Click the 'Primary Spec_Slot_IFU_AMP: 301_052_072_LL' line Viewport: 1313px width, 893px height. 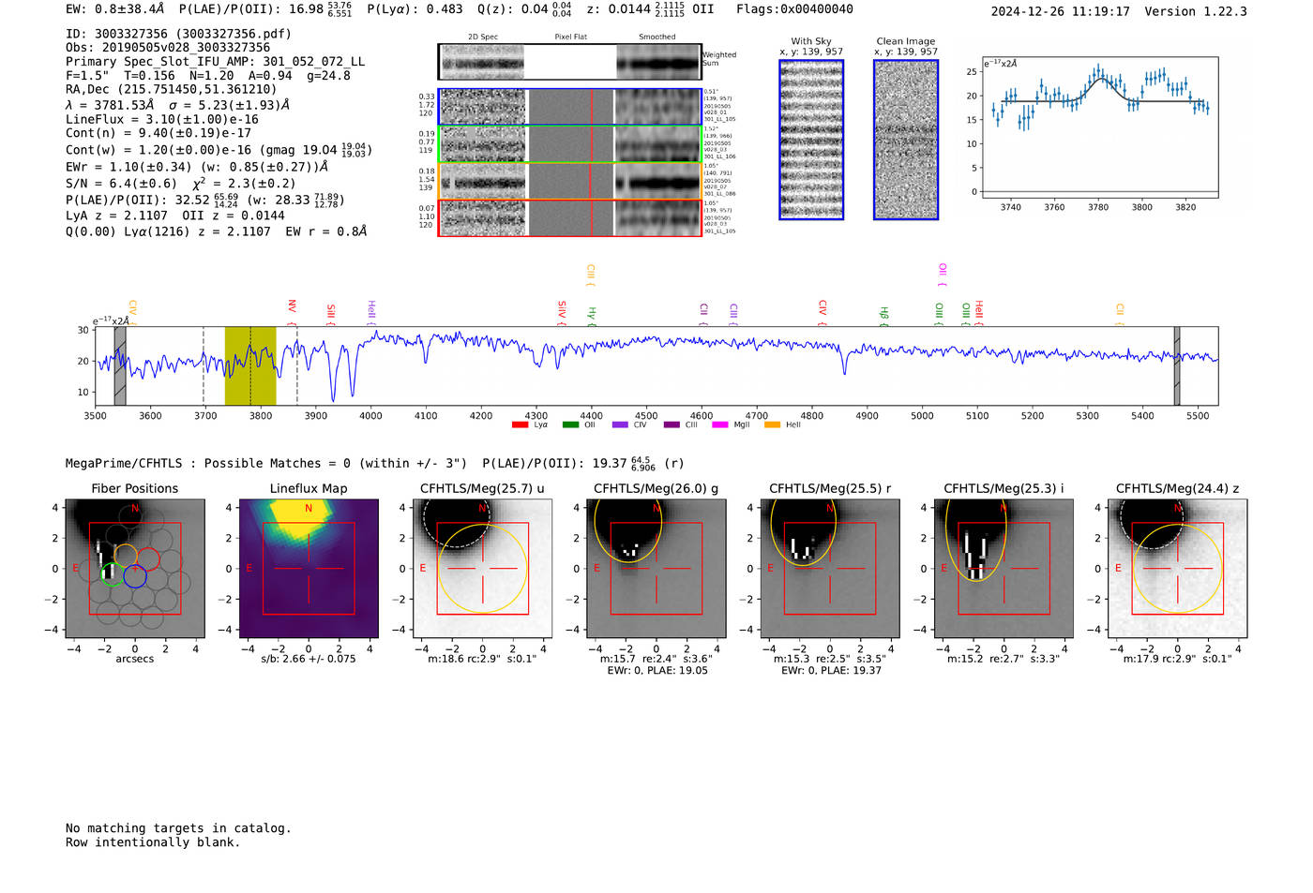[x=216, y=61]
